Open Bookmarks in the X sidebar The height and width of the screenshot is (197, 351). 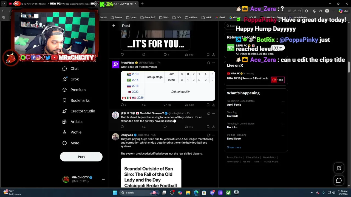click(76, 100)
